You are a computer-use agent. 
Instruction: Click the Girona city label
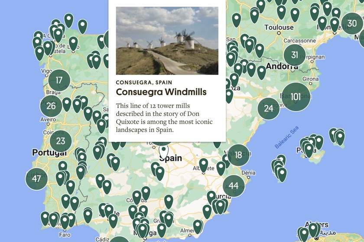311,79
